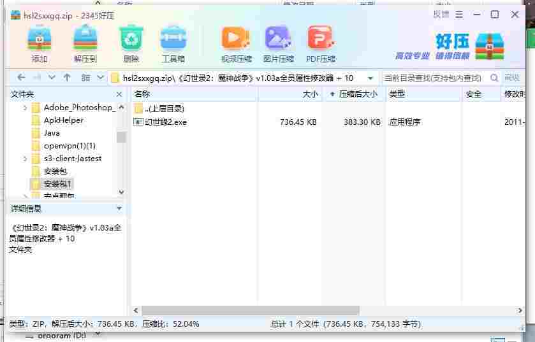535x342 pixels.
Task: Click the 高级 advanced search button
Action: (x=512, y=78)
